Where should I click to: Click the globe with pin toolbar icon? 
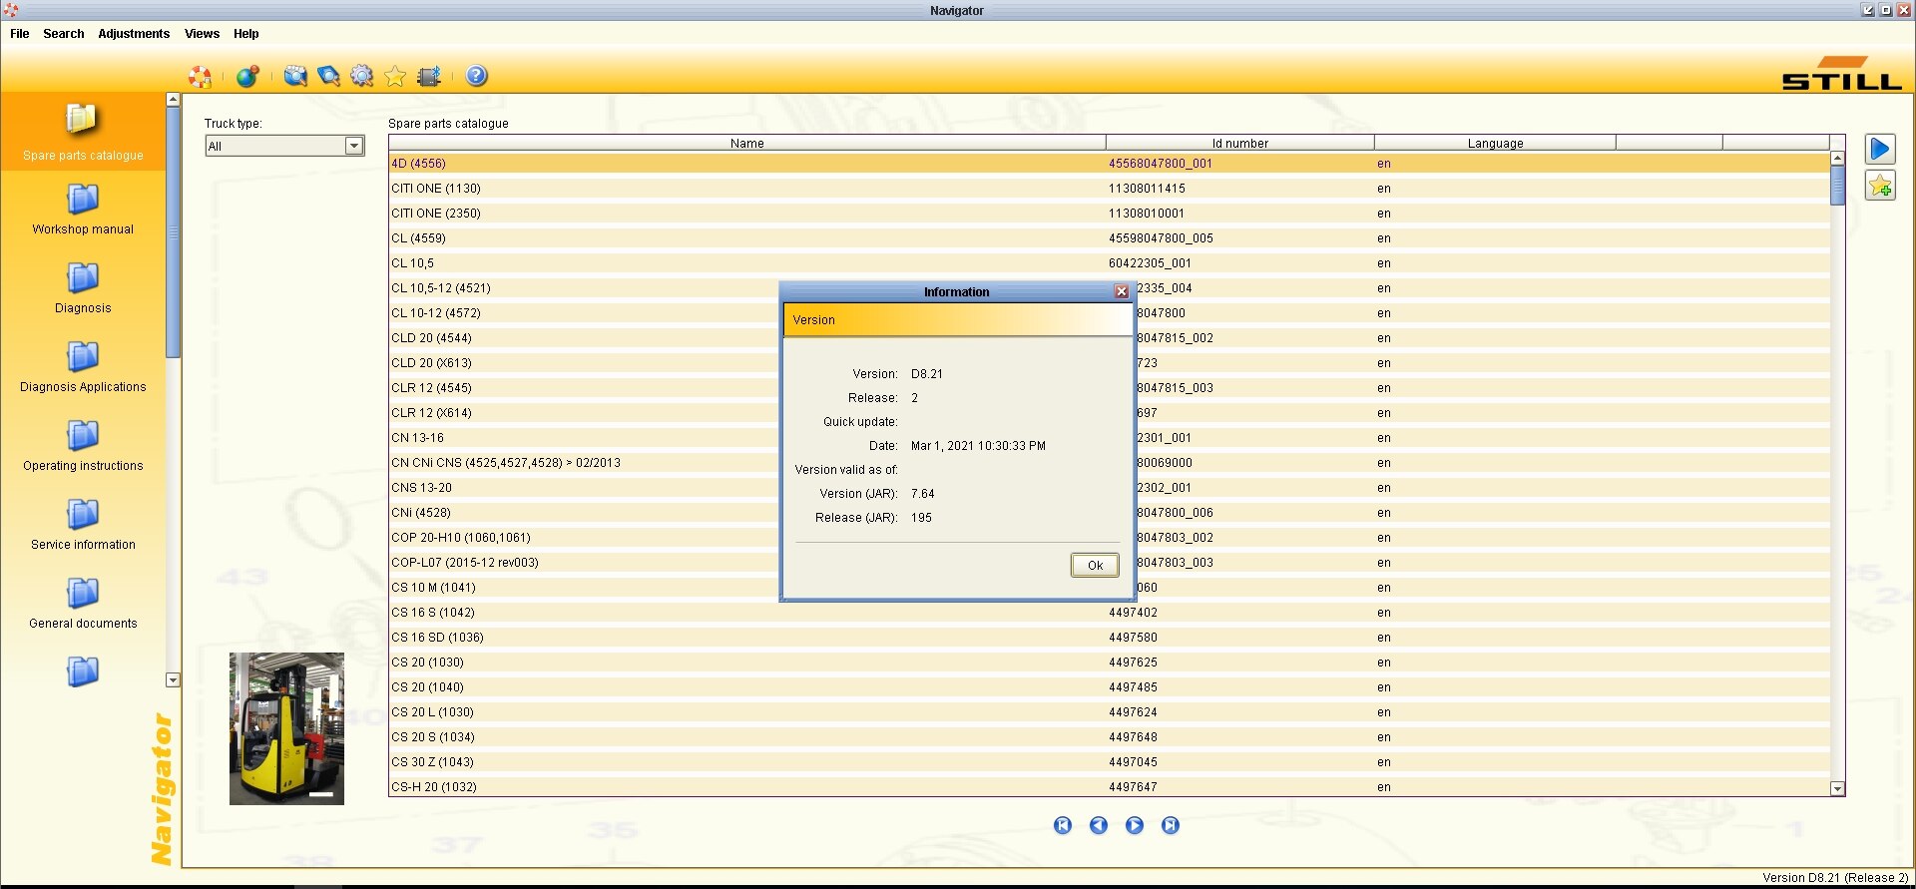coord(247,76)
